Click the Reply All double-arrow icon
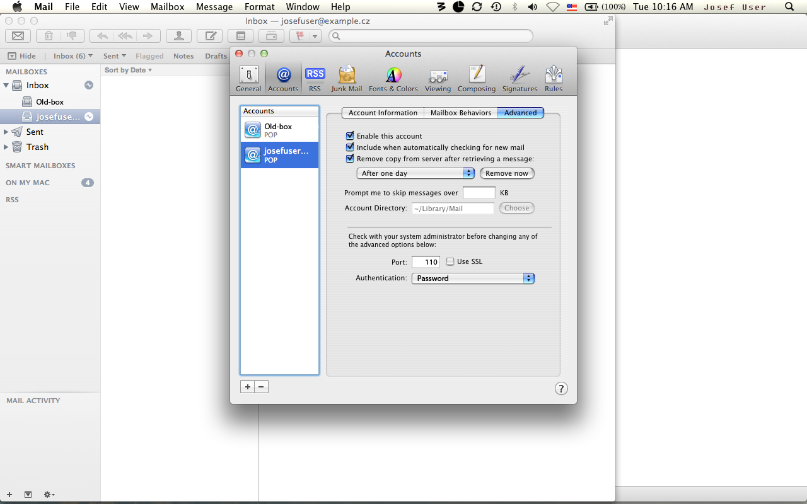Viewport: 807px width, 504px height. click(x=125, y=36)
